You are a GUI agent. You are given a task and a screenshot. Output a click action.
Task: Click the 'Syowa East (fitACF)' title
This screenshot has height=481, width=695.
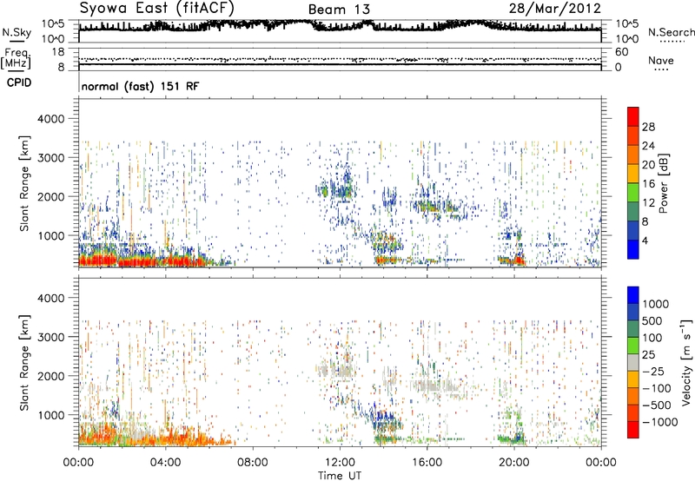pos(157,8)
